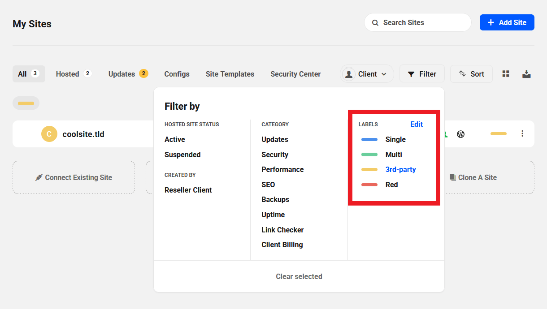Open the Security Center tab
This screenshot has height=309, width=547.
click(x=295, y=74)
